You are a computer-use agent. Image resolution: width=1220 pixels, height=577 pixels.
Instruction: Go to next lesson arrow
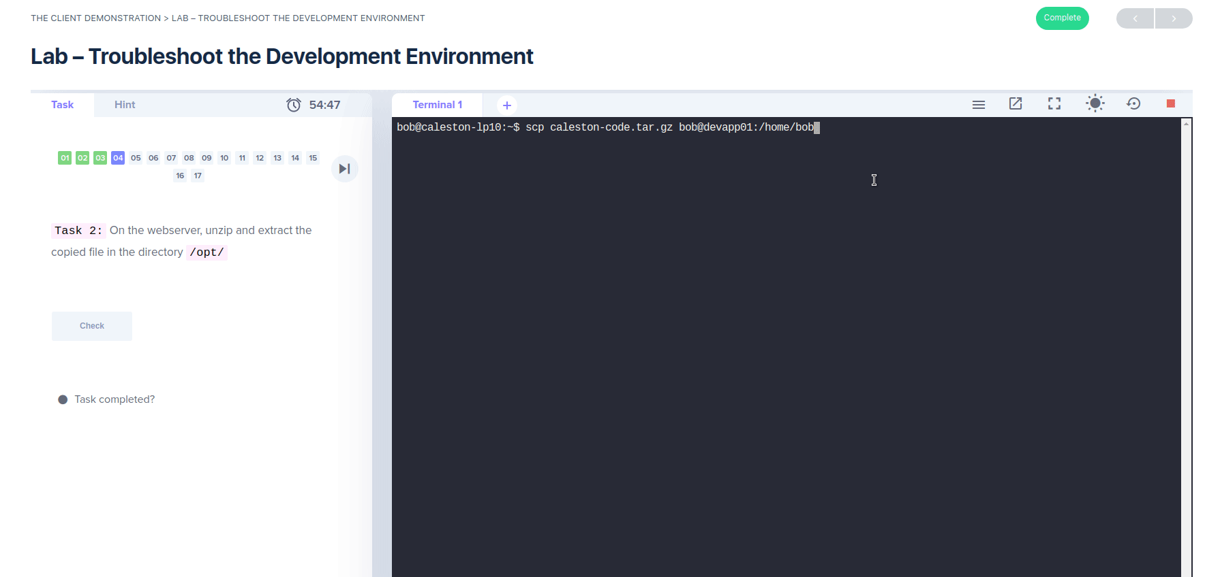[x=1174, y=18]
